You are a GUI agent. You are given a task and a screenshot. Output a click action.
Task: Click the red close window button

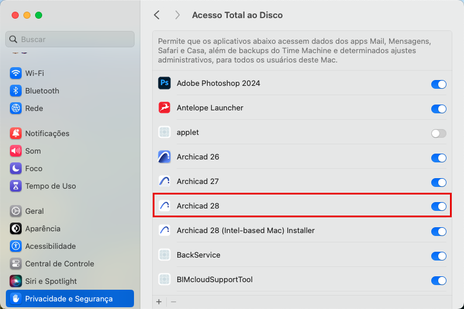(x=15, y=15)
